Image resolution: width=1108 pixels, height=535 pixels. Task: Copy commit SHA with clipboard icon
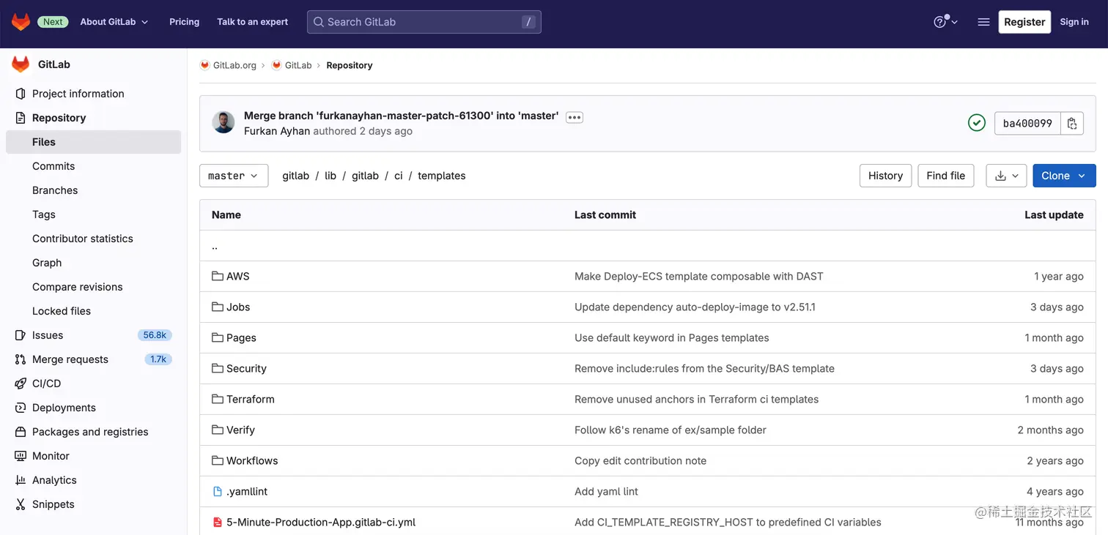pyautogui.click(x=1072, y=124)
